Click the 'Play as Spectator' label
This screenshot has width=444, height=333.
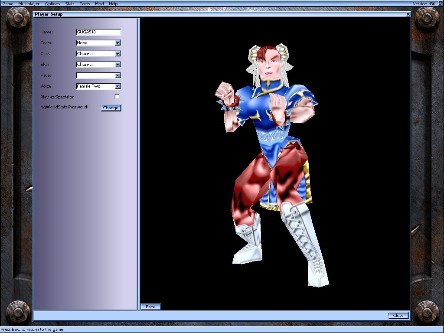tap(57, 97)
